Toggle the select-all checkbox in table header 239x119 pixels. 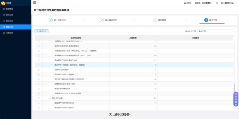tap(39, 38)
